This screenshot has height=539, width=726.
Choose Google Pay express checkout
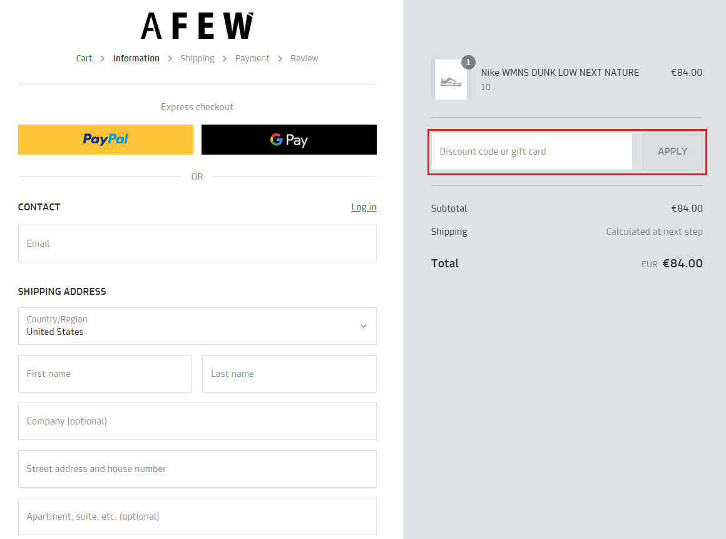(x=289, y=139)
